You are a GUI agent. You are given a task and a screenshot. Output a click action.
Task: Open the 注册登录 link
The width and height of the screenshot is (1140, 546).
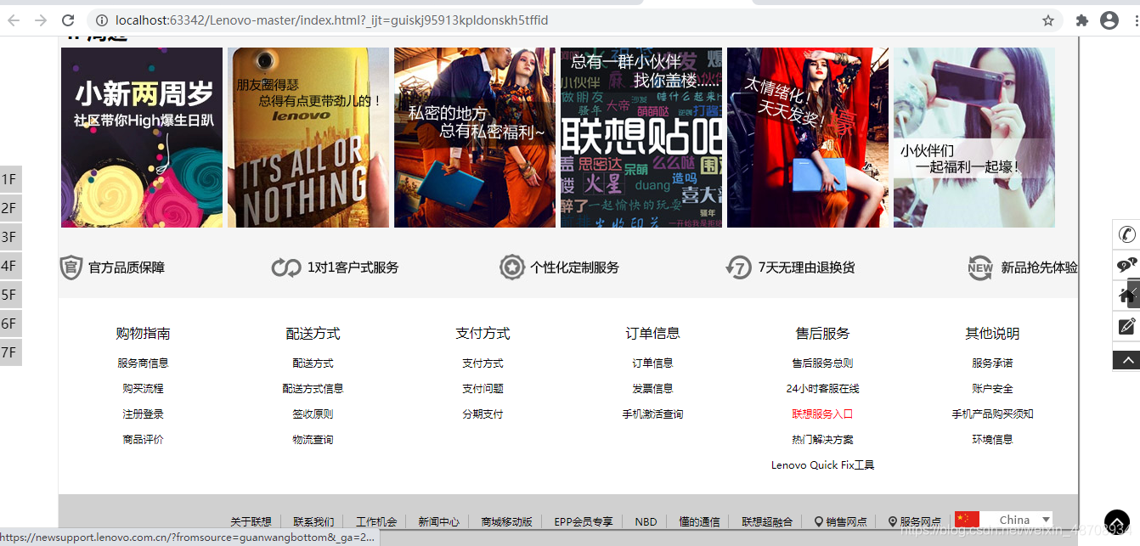pos(143,414)
